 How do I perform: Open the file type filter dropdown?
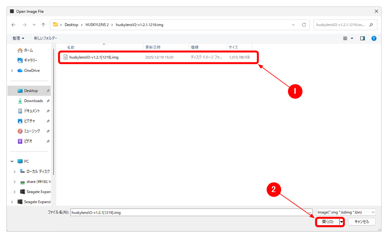pyautogui.click(x=346, y=212)
